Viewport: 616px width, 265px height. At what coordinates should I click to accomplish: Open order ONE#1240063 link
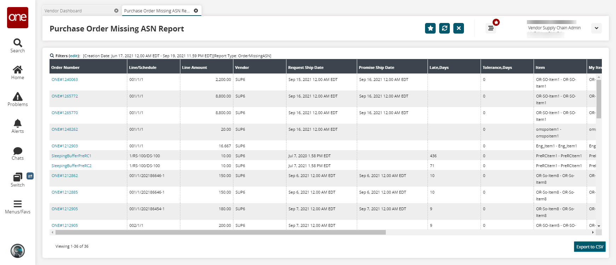65,79
